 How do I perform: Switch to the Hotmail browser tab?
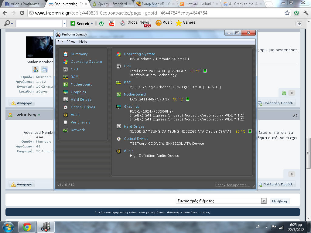[199, 4]
